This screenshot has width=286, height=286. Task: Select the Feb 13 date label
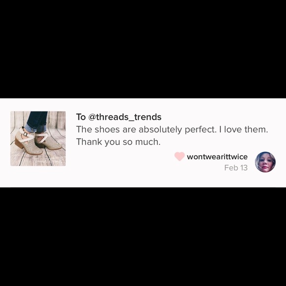pyautogui.click(x=236, y=168)
